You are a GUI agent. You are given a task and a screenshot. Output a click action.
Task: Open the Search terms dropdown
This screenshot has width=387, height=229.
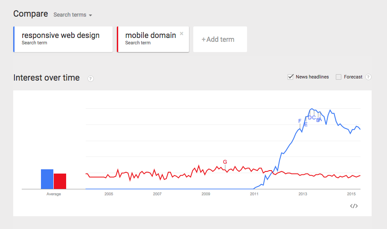pos(73,15)
